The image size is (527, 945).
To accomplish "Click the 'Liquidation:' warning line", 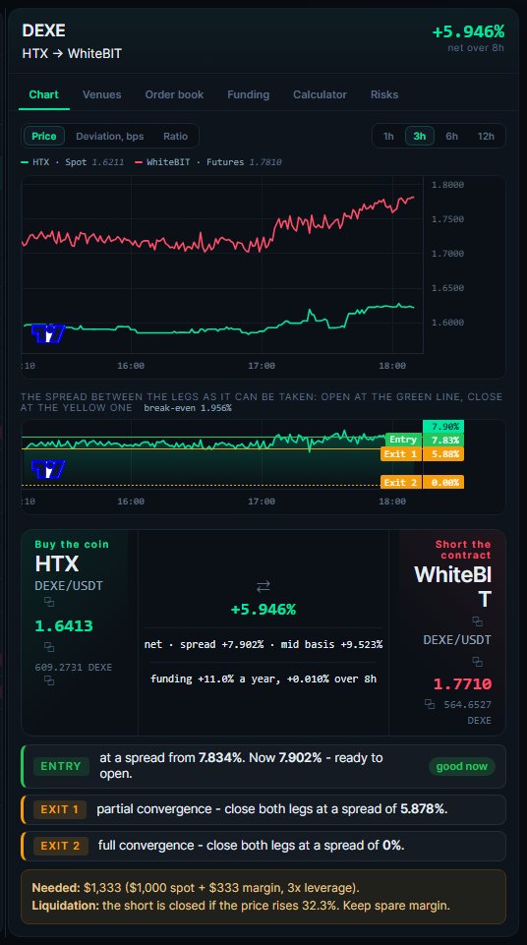I will point(241,906).
